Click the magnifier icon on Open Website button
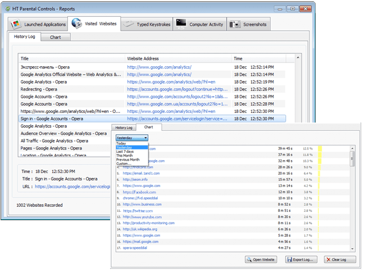 pos(249,260)
